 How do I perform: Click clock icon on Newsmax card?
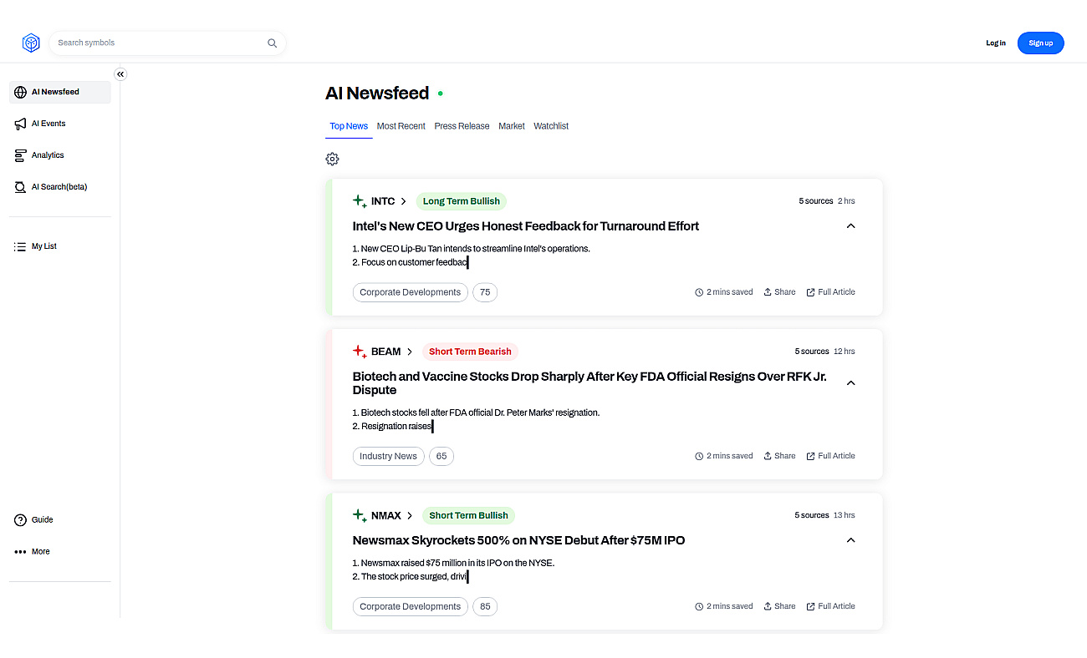click(699, 606)
